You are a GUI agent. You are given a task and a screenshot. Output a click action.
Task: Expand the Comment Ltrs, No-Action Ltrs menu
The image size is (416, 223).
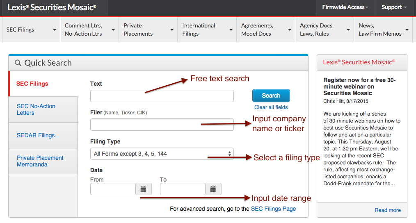(x=90, y=30)
